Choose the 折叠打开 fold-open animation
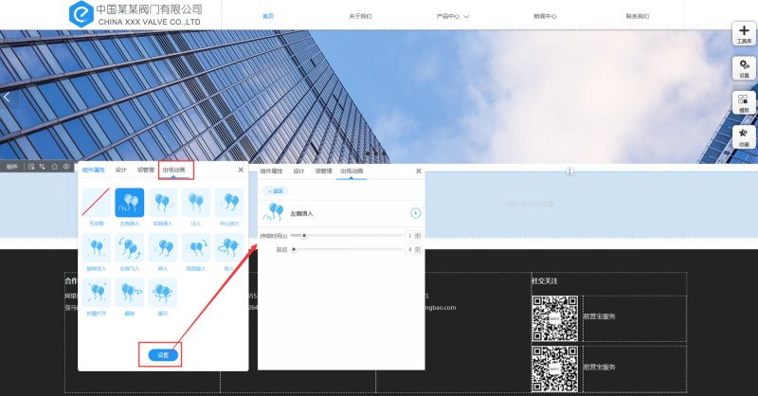Screen dimensions: 758x396 coord(97,293)
